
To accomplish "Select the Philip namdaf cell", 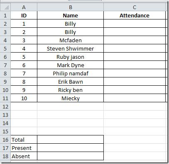I will click(x=71, y=73).
